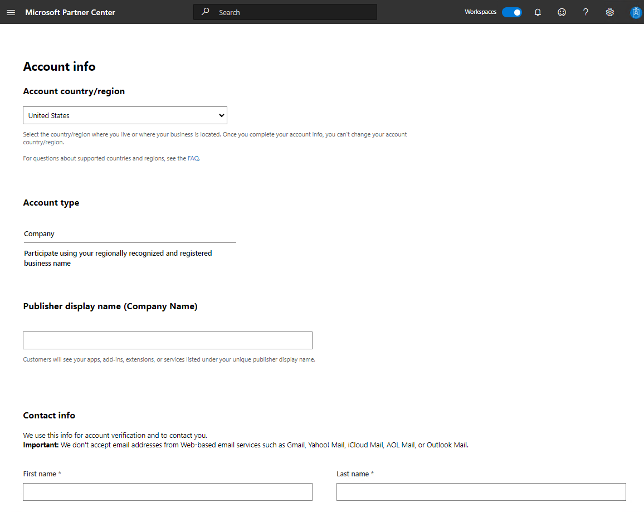Click the Microsoft Partner Center title

point(70,12)
